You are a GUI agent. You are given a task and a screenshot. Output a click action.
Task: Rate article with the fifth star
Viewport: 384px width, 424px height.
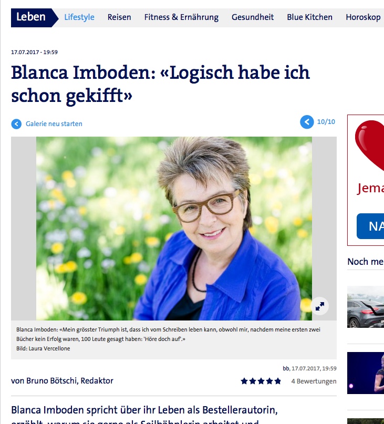pos(278,381)
